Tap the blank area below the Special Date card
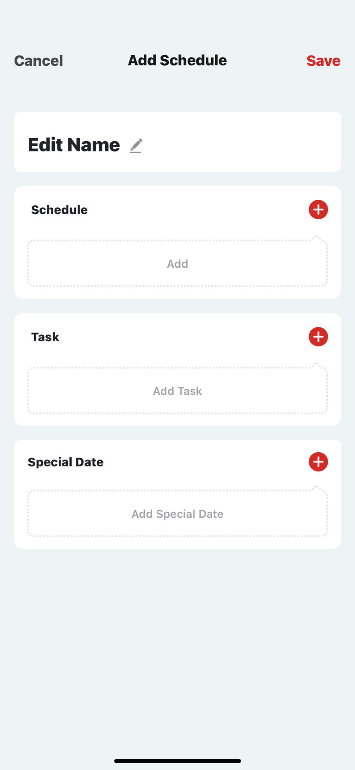This screenshot has height=770, width=355. (177, 643)
